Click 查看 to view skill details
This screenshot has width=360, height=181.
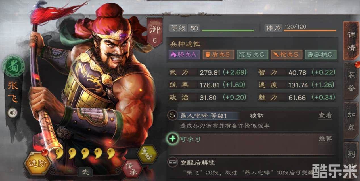point(325,115)
